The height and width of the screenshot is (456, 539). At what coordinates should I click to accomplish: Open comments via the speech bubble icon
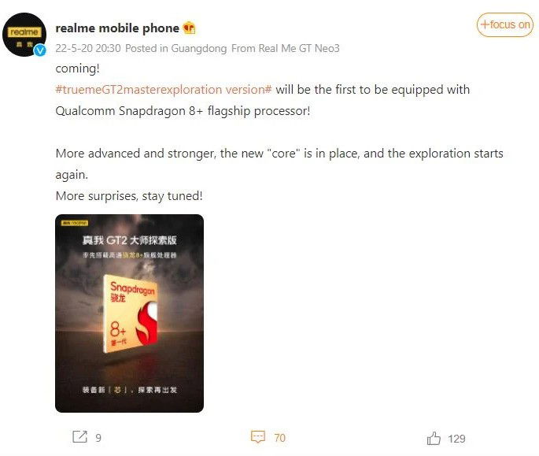[257, 437]
